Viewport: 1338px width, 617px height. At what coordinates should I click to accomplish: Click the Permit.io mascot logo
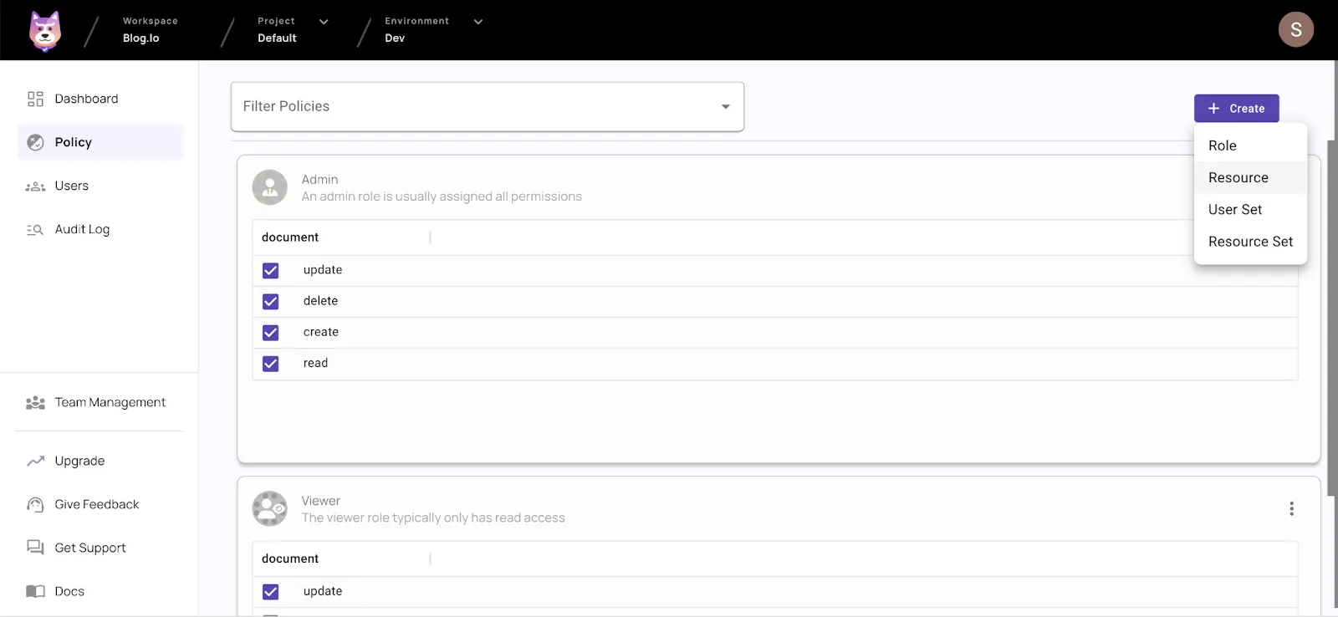pos(45,31)
